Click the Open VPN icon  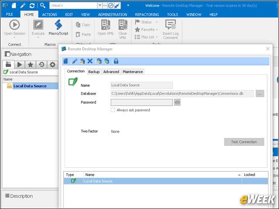(105, 24)
